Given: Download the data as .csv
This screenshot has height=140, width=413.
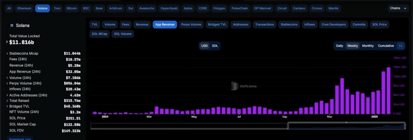Looking at the screenshot, I should click(20, 138).
